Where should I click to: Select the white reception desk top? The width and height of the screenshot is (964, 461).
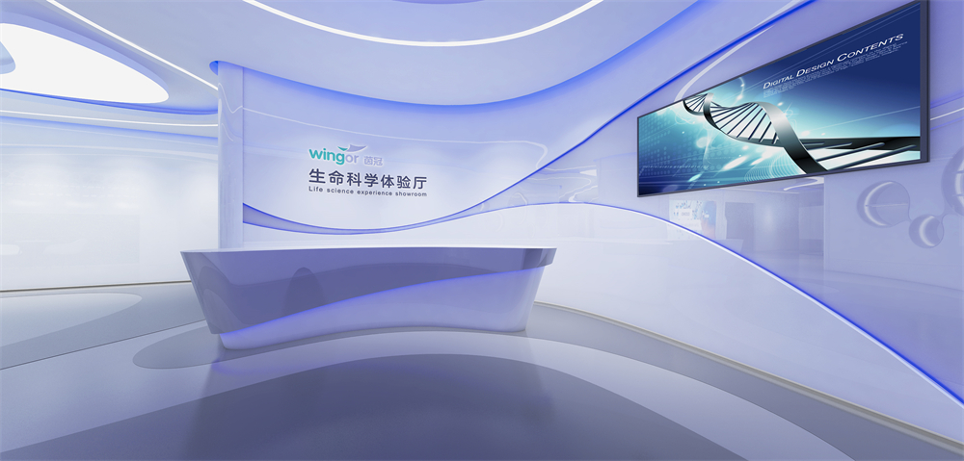pyautogui.click(x=366, y=255)
